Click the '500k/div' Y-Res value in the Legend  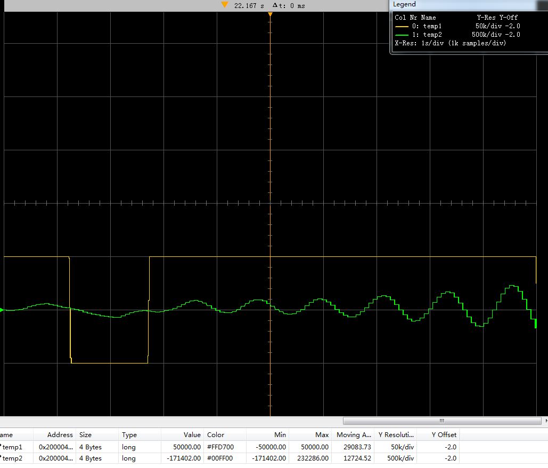click(487, 35)
